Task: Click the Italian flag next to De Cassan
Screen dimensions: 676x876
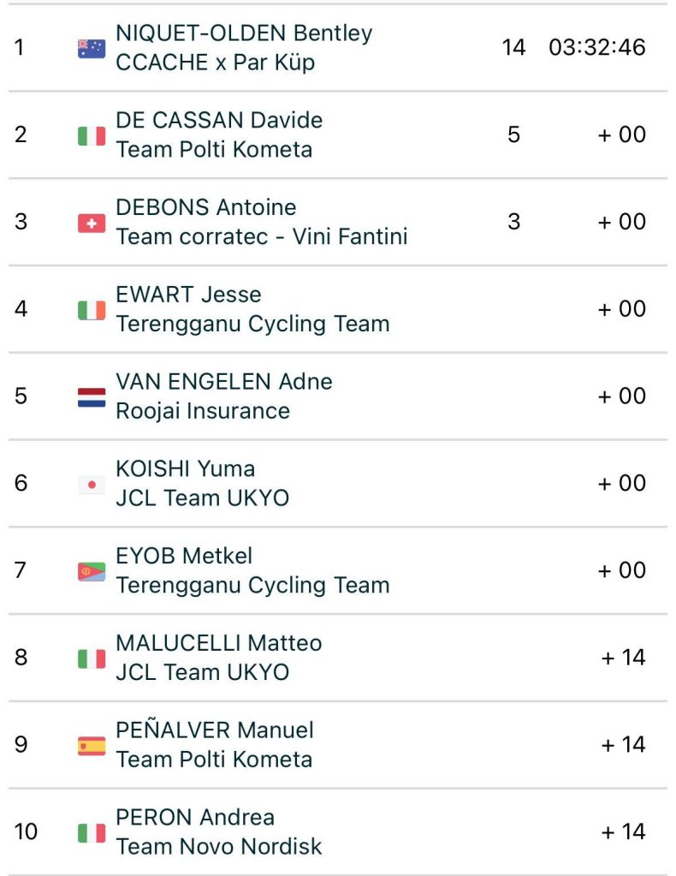Action: point(92,135)
